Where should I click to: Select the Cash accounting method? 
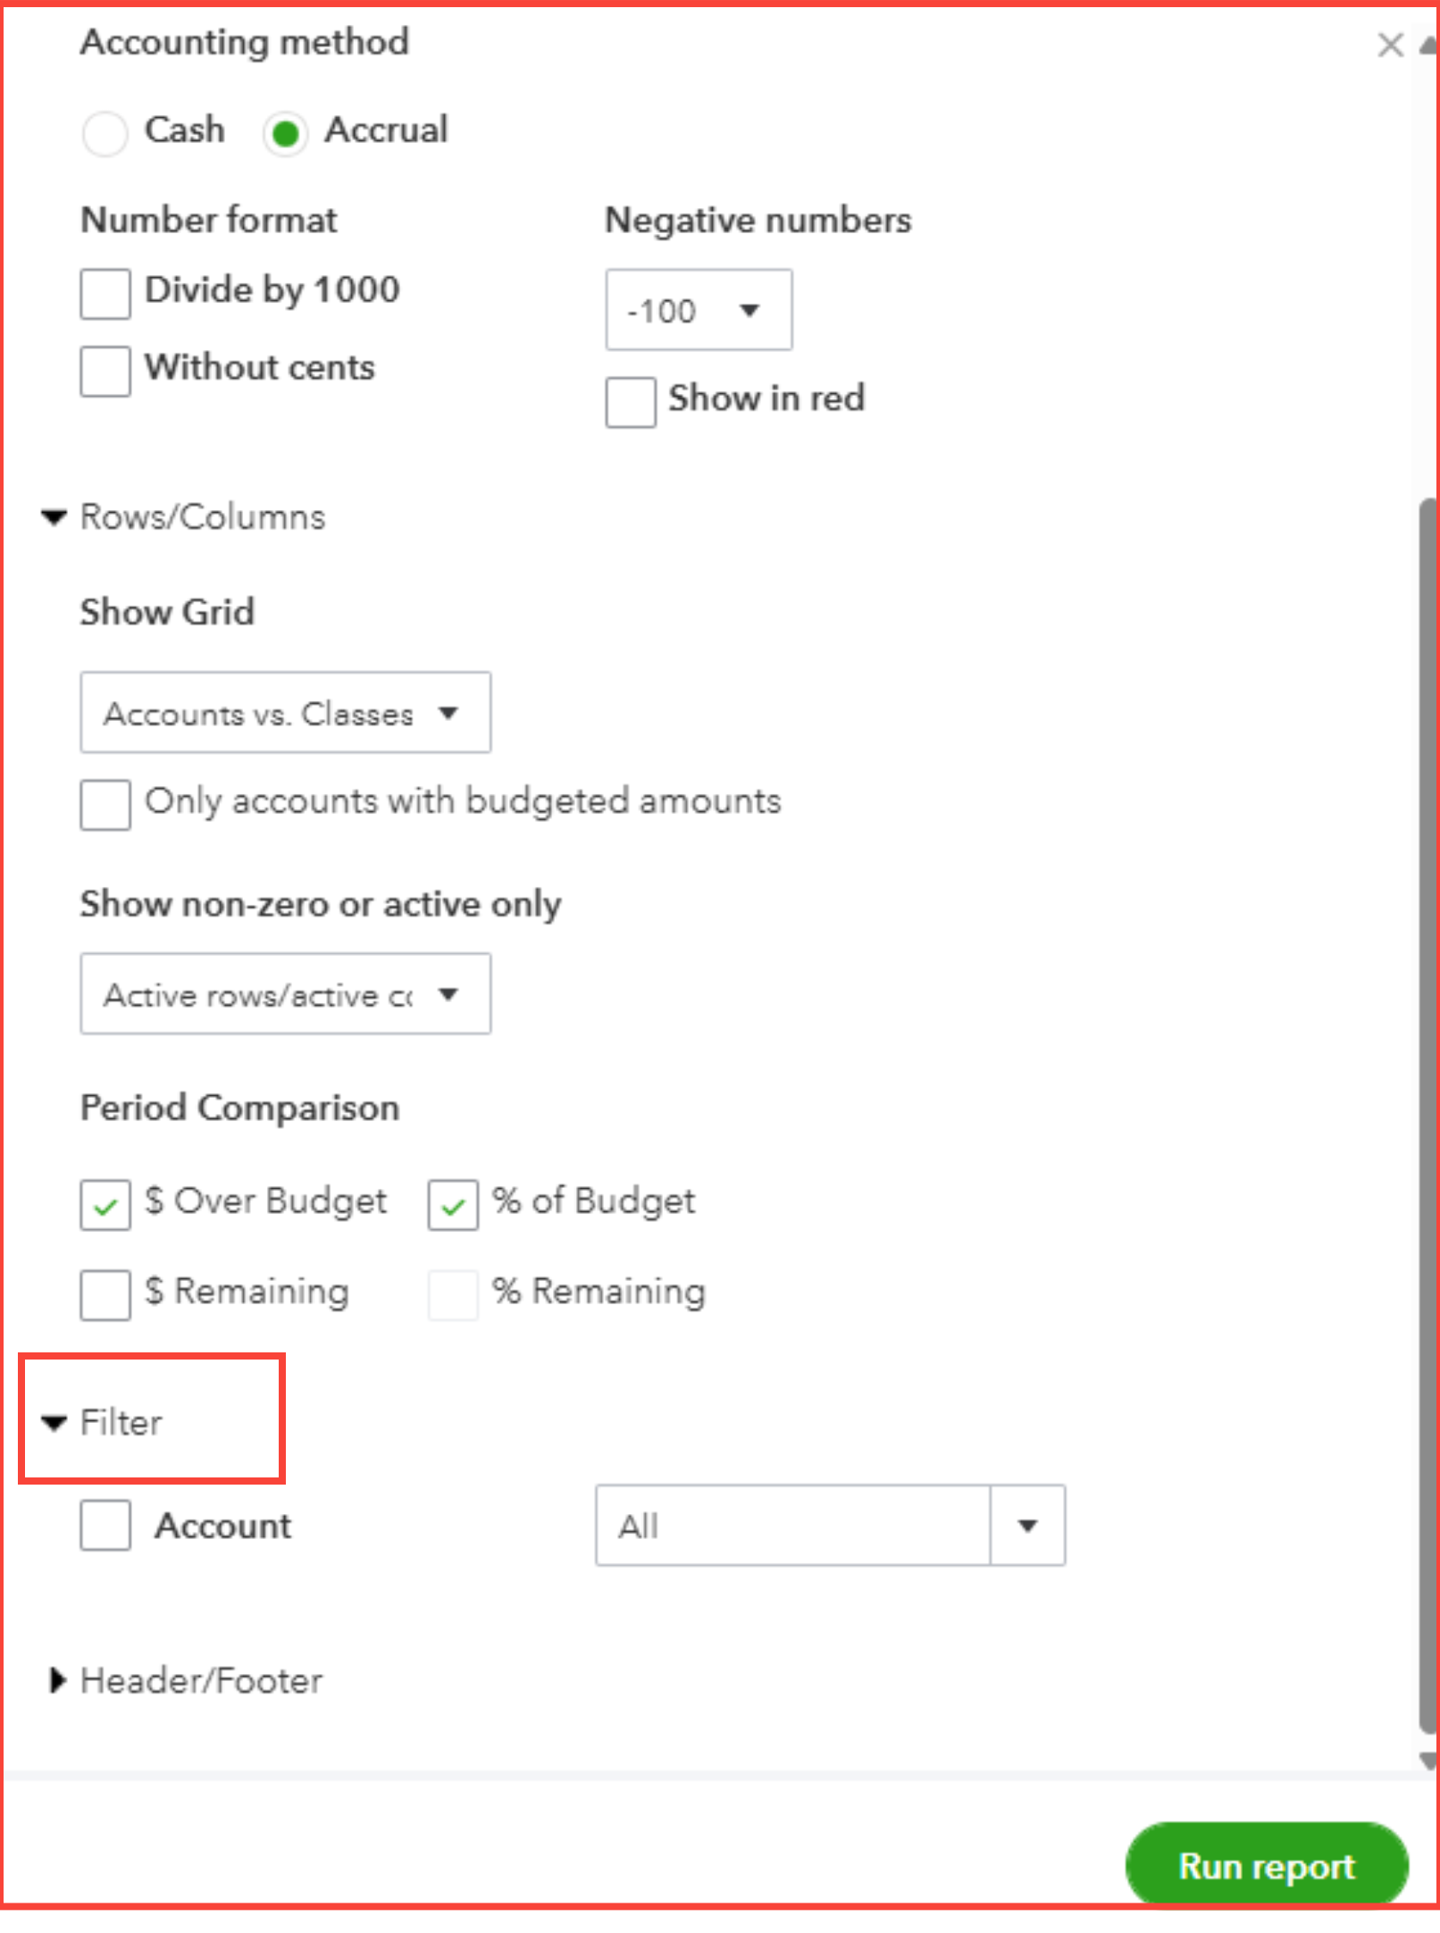point(105,134)
